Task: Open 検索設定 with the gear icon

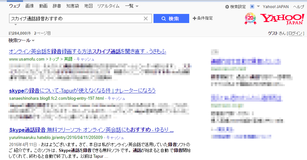Action: (x=235, y=7)
